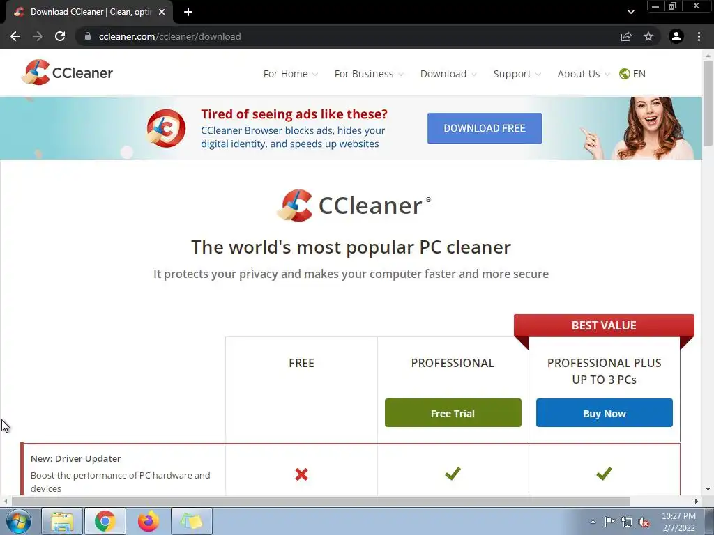The image size is (714, 535).
Task: Expand the For Home menu
Action: (291, 74)
